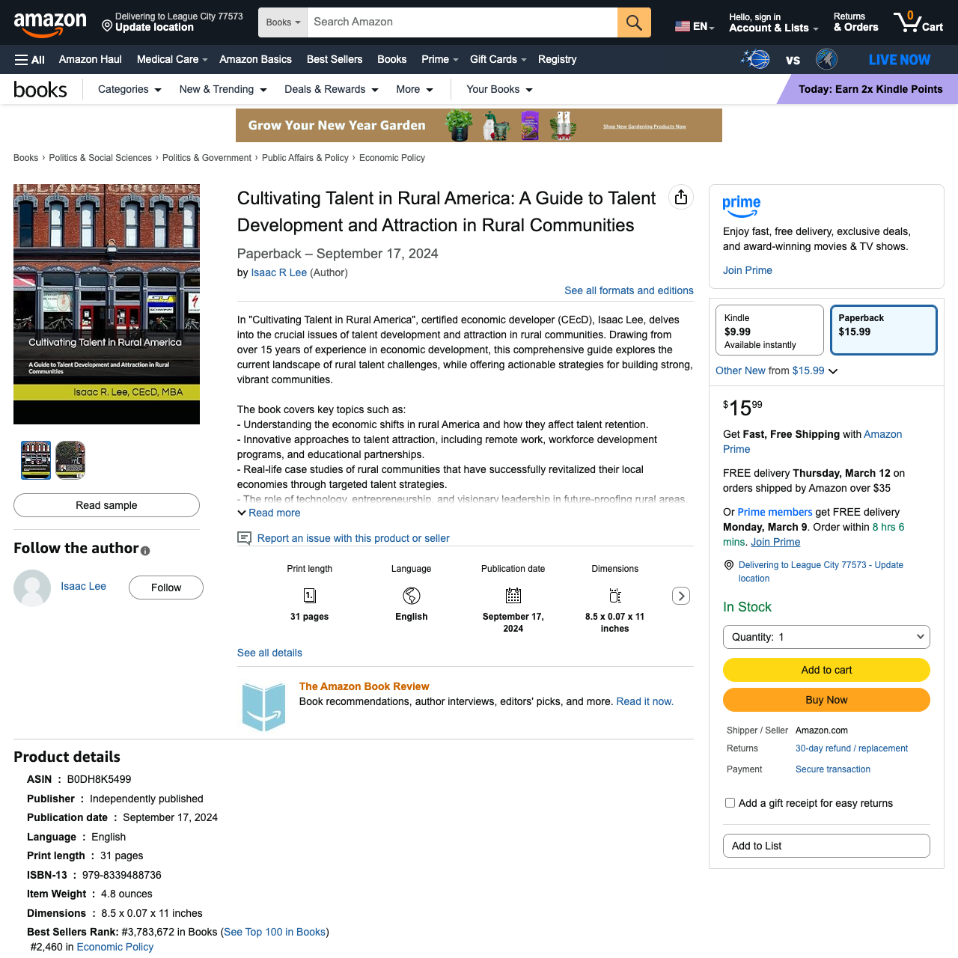The image size is (958, 958).
Task: Open the EN language selector
Action: [x=694, y=25]
